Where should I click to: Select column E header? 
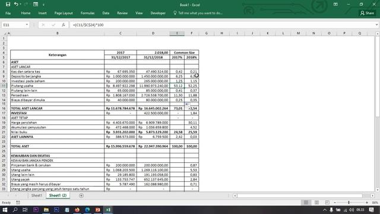[177, 33]
